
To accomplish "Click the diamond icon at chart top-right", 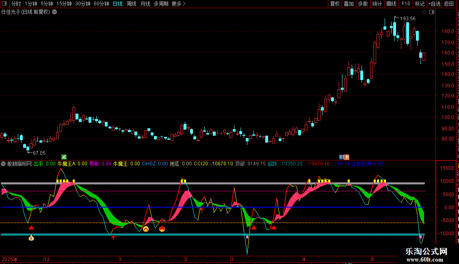I will pos(424,12).
